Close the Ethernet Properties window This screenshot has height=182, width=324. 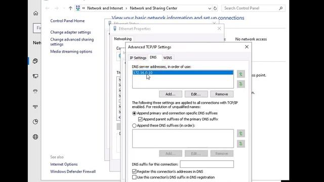click(219, 29)
